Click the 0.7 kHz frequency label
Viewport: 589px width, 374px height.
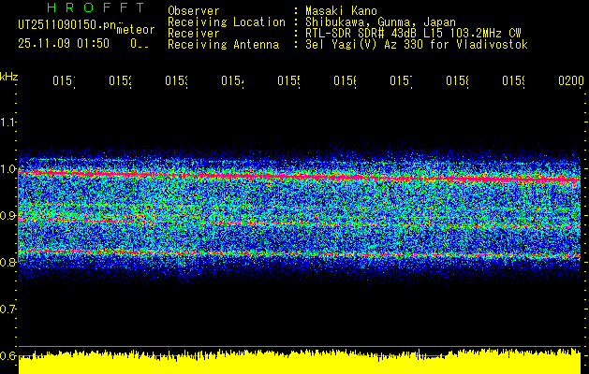pyautogui.click(x=7, y=309)
